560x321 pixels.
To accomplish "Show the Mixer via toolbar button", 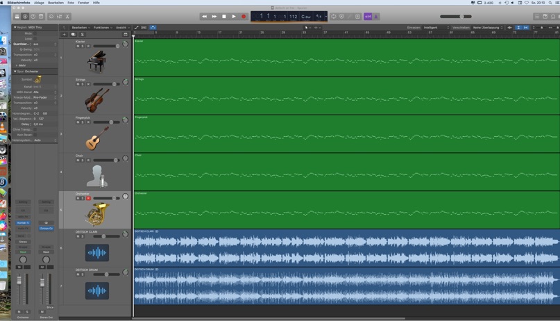I will click(59, 17).
